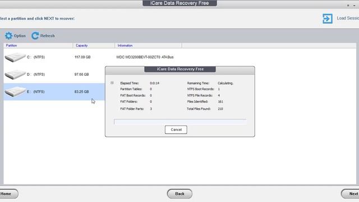The height and width of the screenshot is (202, 359).
Task: Click the Files Identified label
Action: [x=197, y=102]
